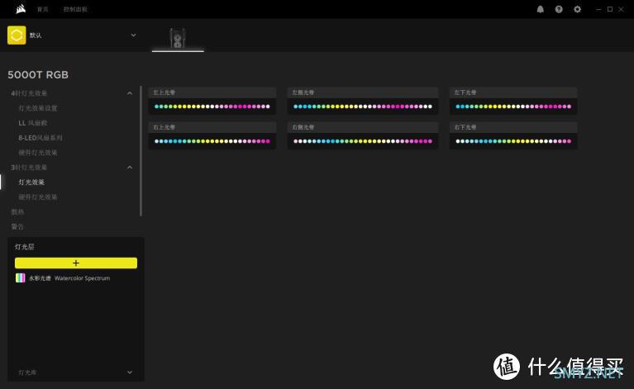Add a lighting layer with yellow plus button
This screenshot has width=634, height=389.
76,263
